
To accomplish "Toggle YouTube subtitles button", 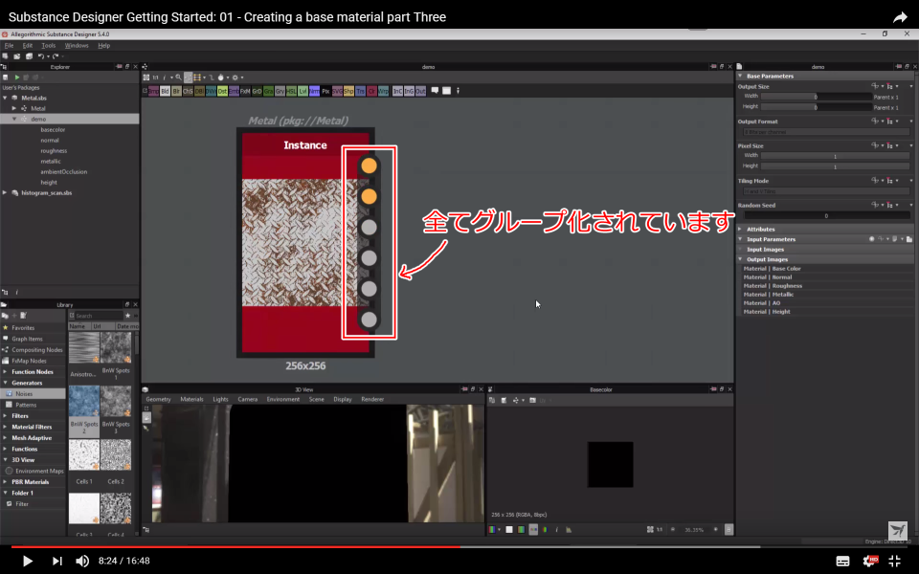I will (842, 562).
